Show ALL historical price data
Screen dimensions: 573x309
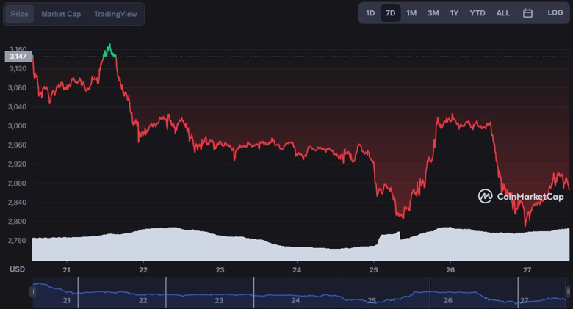coord(503,13)
